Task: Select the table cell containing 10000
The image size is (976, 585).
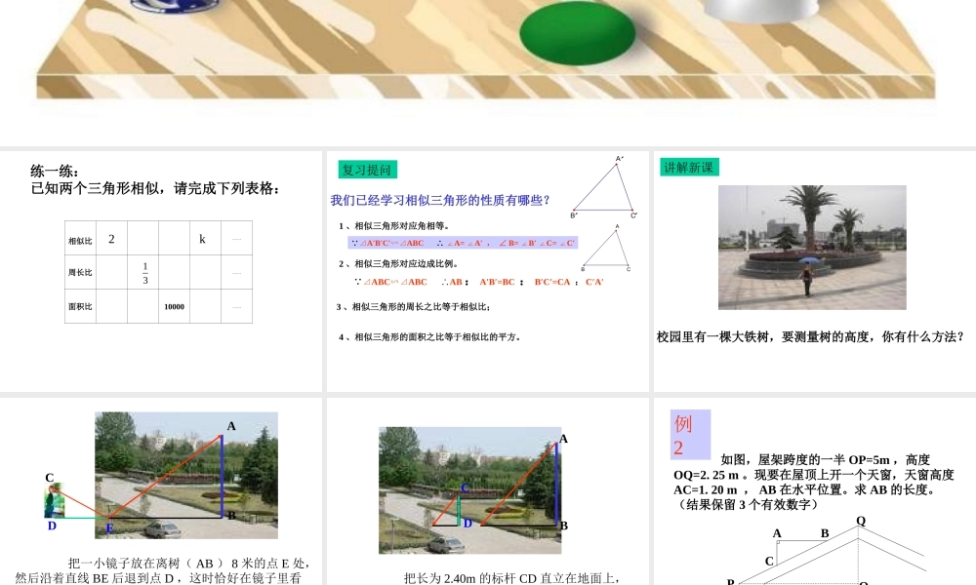Action: pyautogui.click(x=175, y=306)
